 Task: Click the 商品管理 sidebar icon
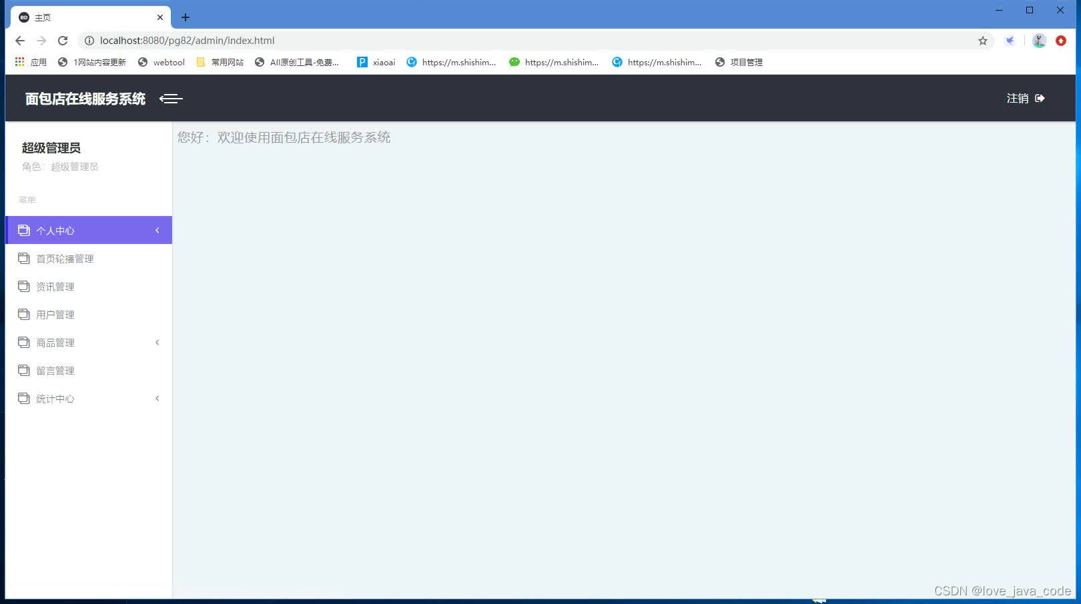pos(23,342)
